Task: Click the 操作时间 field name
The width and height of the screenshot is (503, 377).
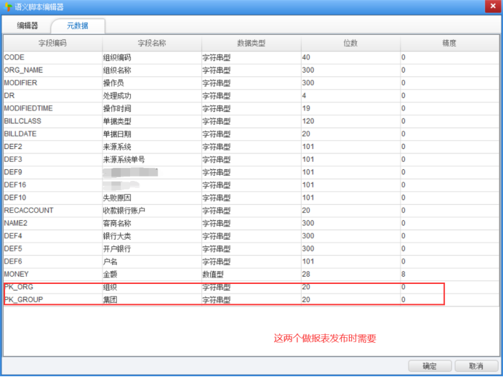Action: (x=117, y=109)
